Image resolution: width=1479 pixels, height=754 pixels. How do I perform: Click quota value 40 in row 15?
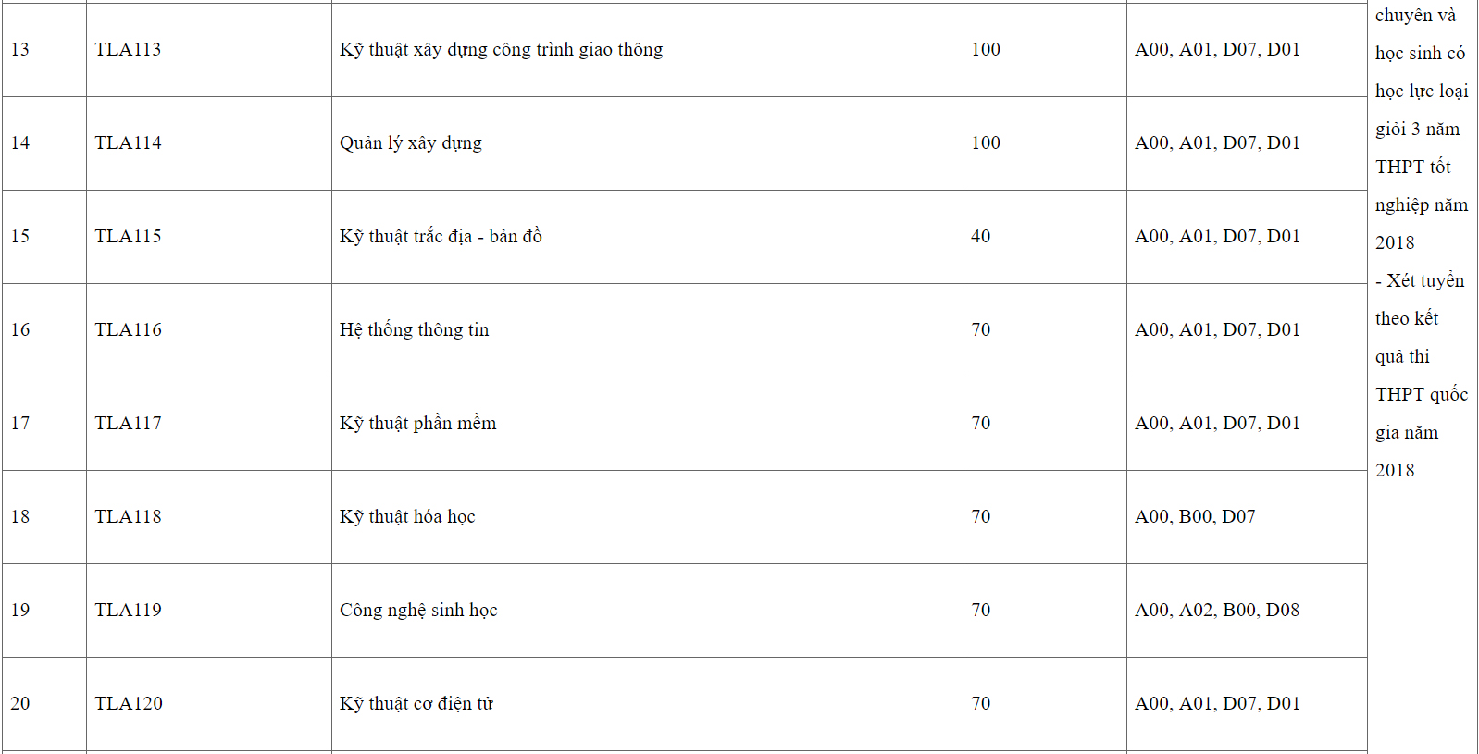tap(980, 237)
